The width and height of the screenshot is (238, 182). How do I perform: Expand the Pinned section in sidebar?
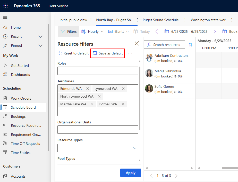[x=40, y=46]
